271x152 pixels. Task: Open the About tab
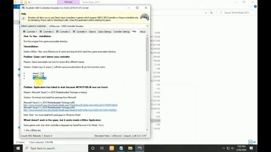point(143,32)
